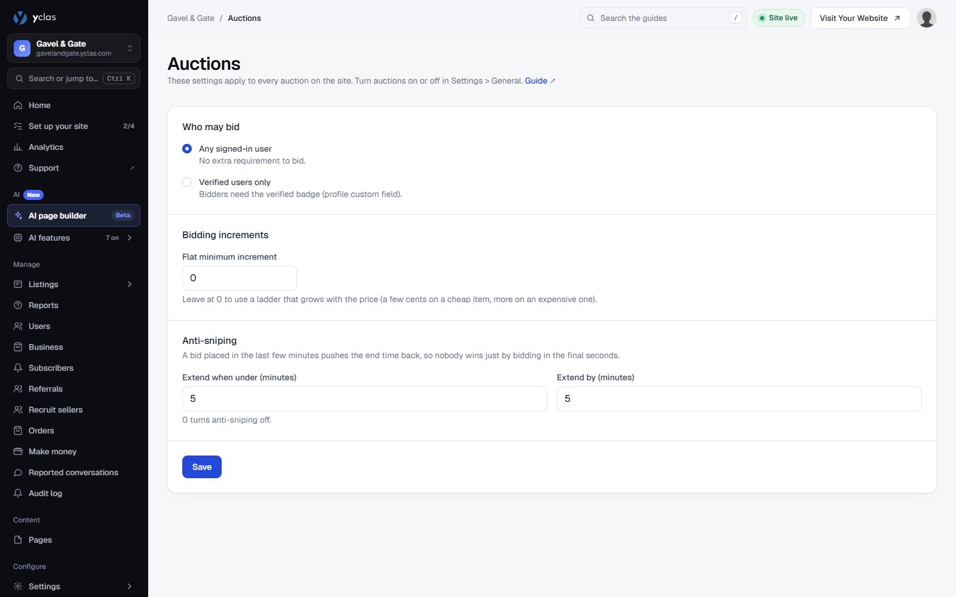
Task: Open Audit log via bell icon
Action: (x=18, y=493)
